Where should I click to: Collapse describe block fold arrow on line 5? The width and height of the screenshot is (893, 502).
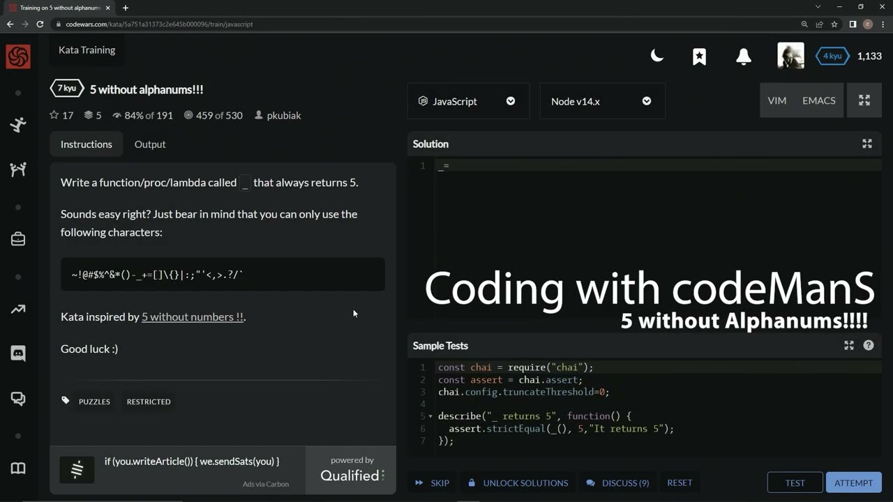tap(430, 416)
